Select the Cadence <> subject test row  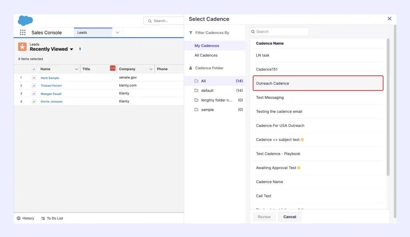tap(318, 139)
